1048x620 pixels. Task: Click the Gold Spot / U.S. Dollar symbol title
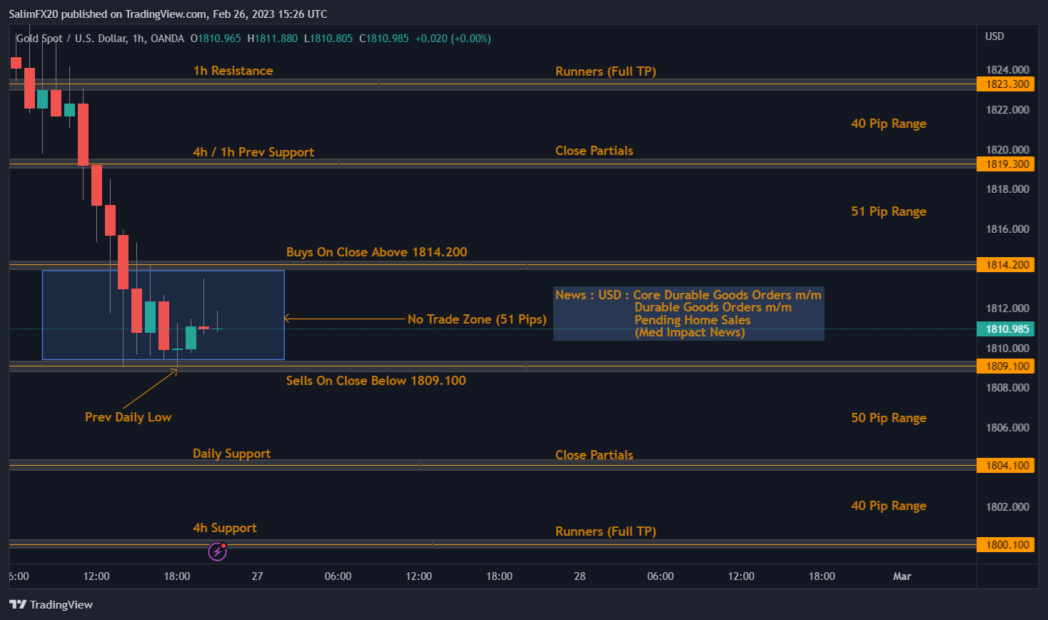coord(100,39)
